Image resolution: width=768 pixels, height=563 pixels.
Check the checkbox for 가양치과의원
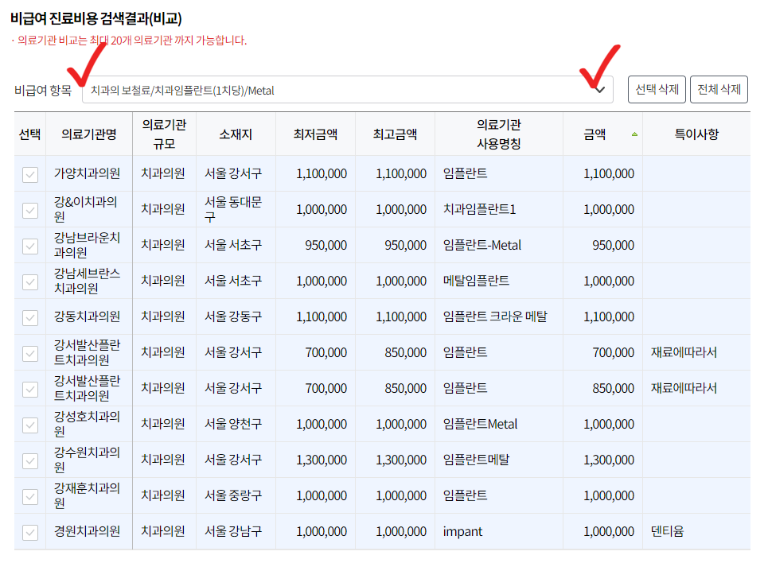tap(29, 173)
